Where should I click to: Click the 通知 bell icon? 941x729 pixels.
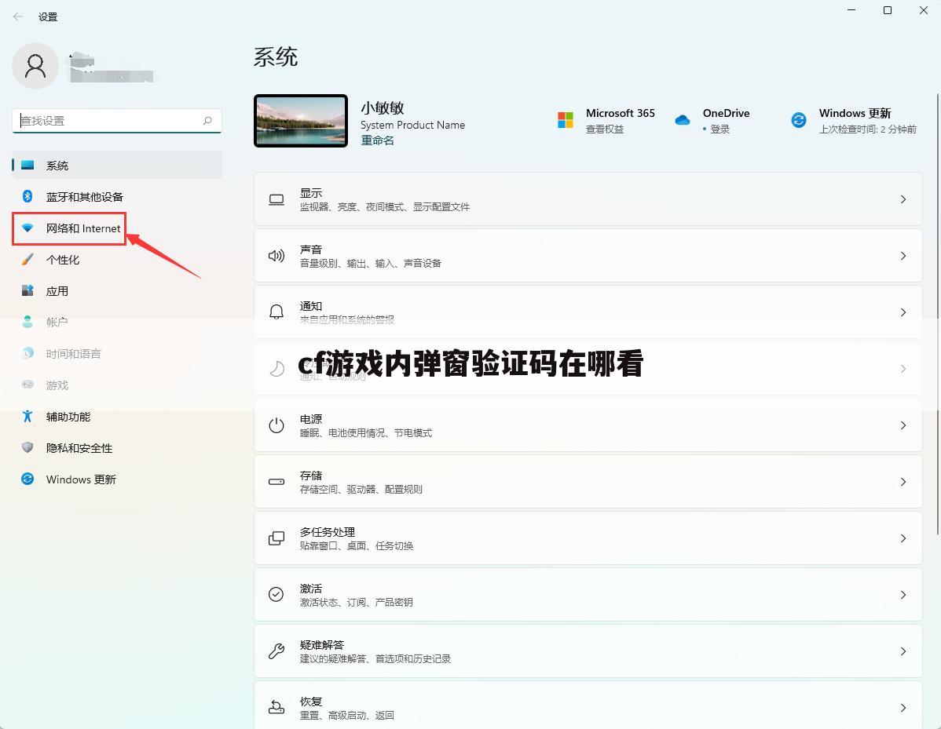click(x=276, y=312)
